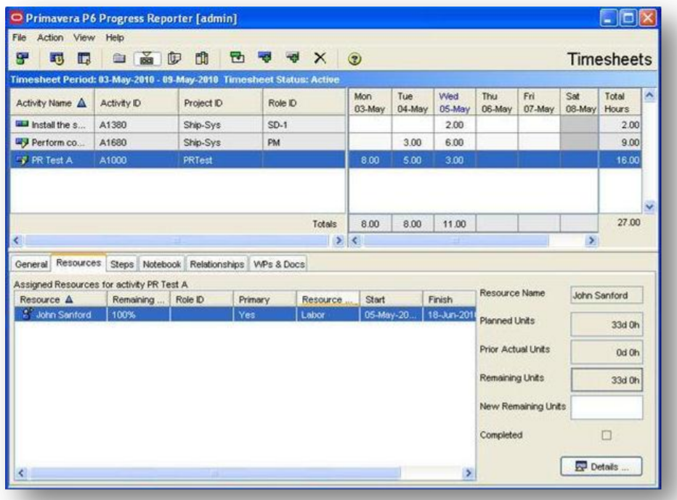Viewport: 677px width, 500px height.
Task: Click the New Remaining Units input field
Action: [607, 408]
